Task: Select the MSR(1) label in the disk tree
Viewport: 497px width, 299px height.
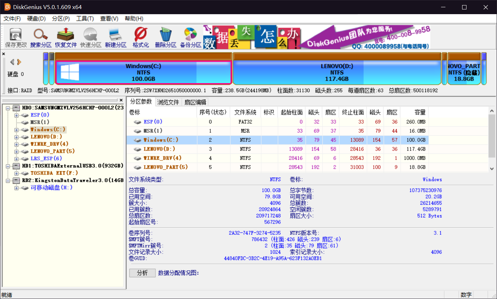Action: [x=40, y=122]
